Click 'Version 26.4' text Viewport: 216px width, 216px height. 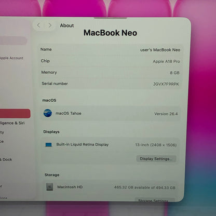click(x=166, y=114)
